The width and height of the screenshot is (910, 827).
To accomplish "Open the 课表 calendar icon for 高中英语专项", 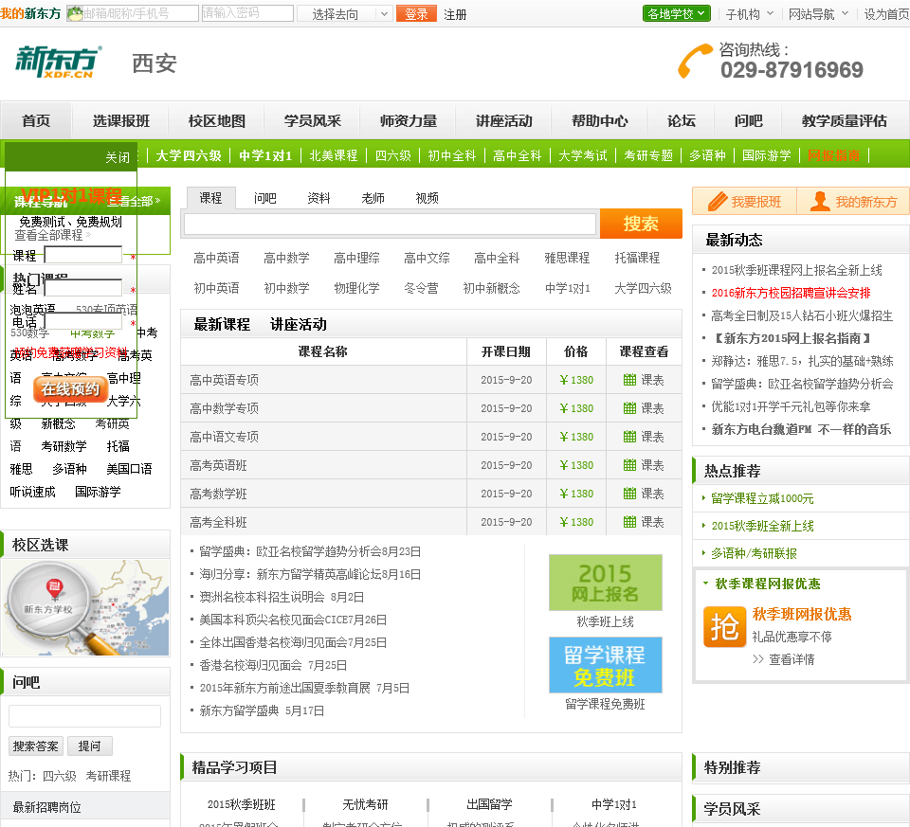I will (x=629, y=380).
